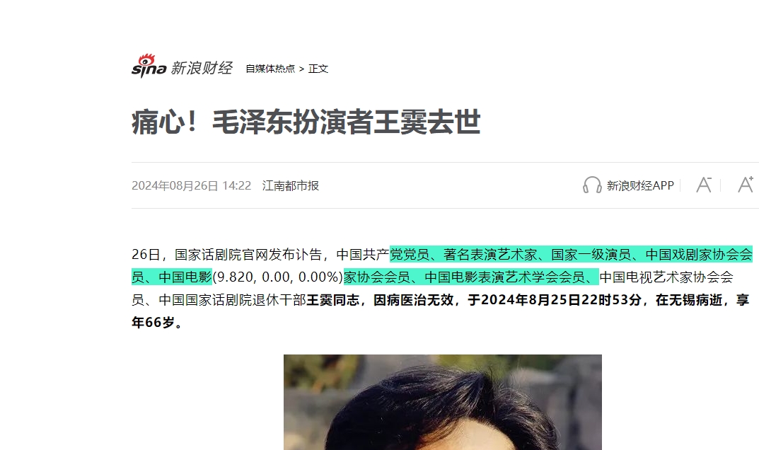
Task: Click the text 中国电视艺术家协会会
Action: coord(666,277)
